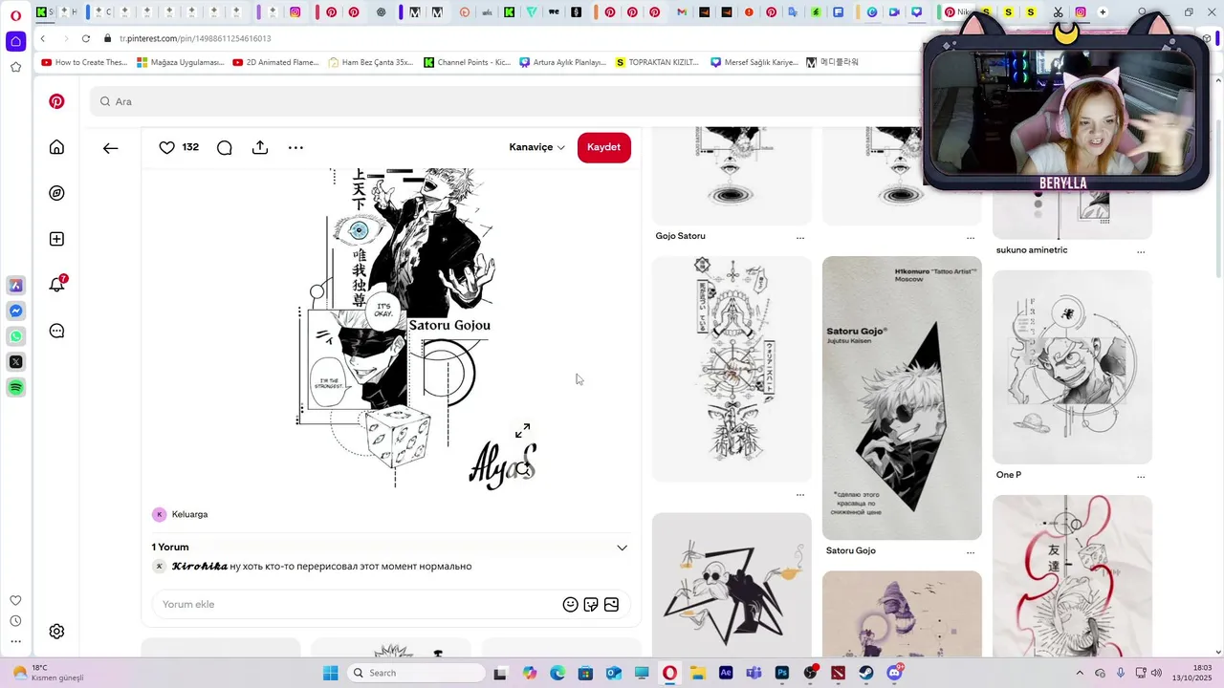
Task: Open the One P character sketch thumbnail
Action: [1072, 367]
